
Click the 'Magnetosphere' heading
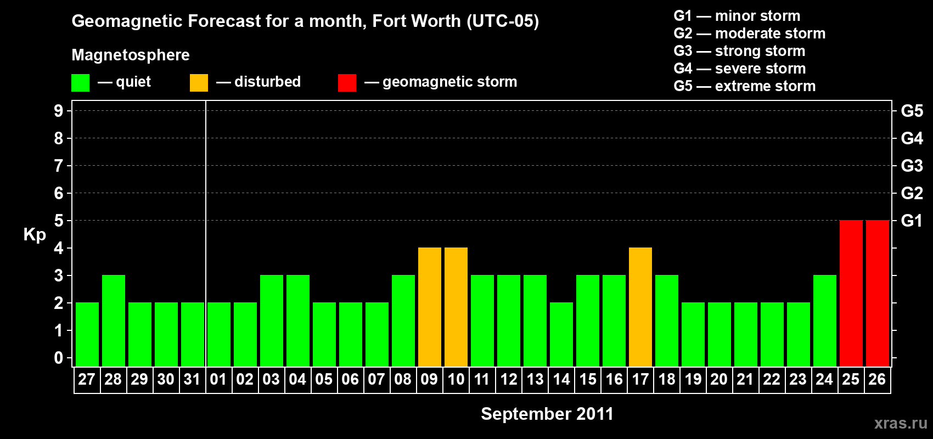(x=131, y=55)
